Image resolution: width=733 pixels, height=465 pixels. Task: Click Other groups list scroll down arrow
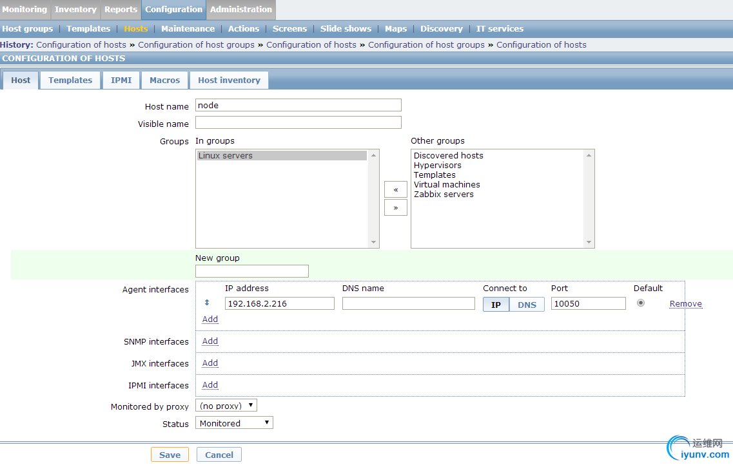pos(589,242)
